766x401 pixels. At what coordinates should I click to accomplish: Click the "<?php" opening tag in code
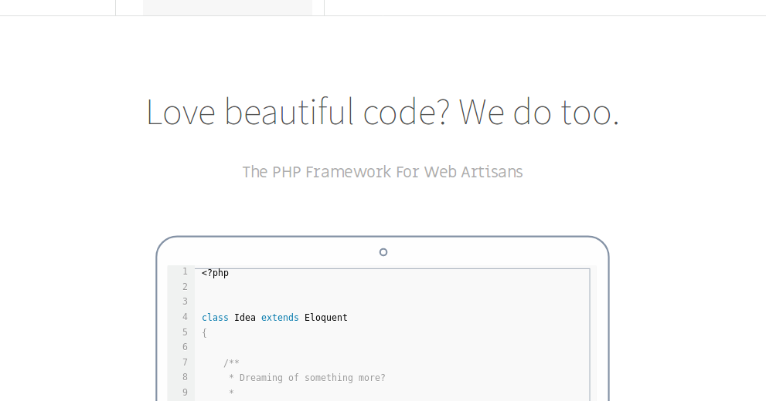pos(215,273)
